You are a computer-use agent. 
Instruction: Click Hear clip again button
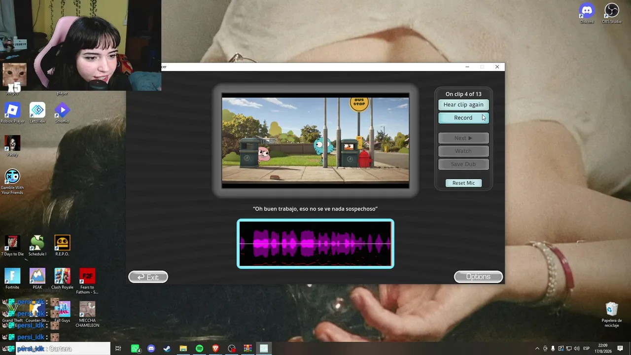point(463,105)
